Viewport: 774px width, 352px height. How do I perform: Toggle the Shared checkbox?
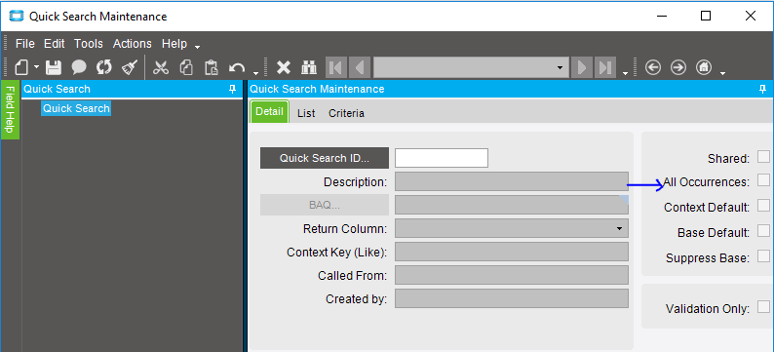pos(763,157)
